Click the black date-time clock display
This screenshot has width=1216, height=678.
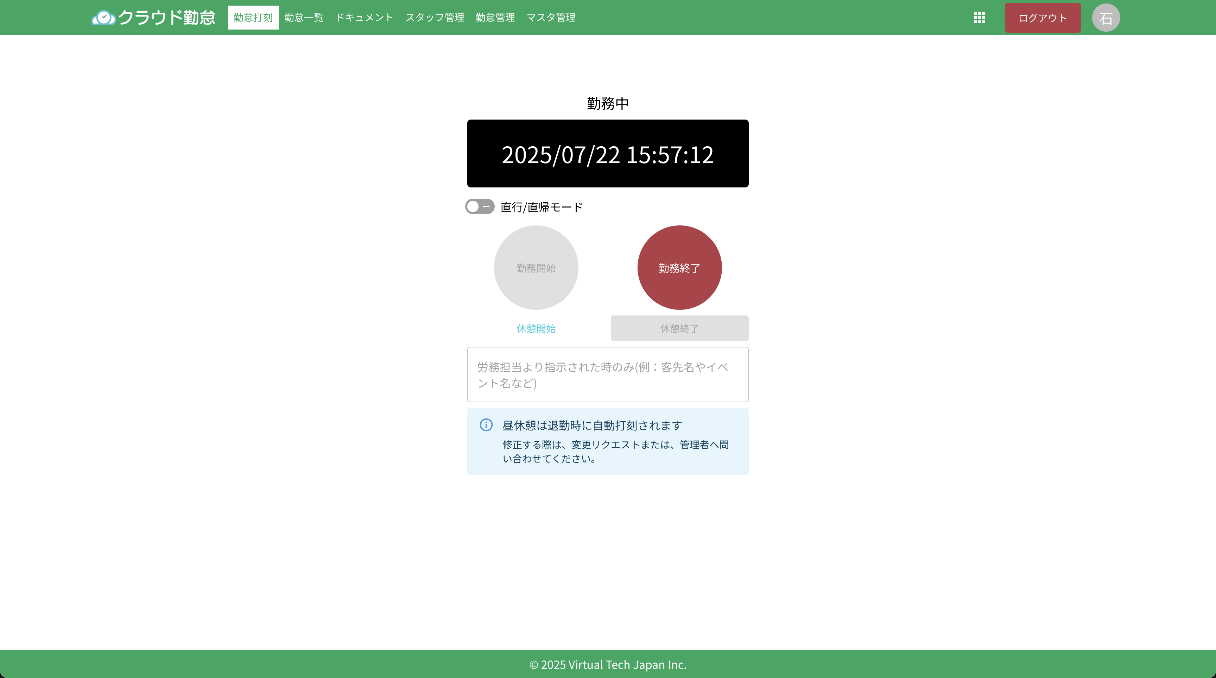[x=608, y=154]
